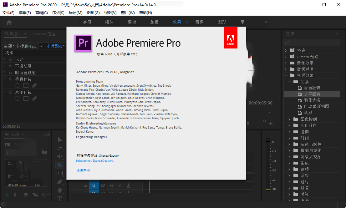Switch project panel to freeform view
The width and height of the screenshot is (346, 208).
tap(35, 195)
